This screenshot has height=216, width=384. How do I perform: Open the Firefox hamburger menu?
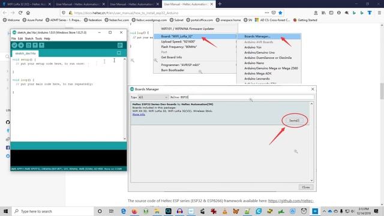tap(379, 13)
